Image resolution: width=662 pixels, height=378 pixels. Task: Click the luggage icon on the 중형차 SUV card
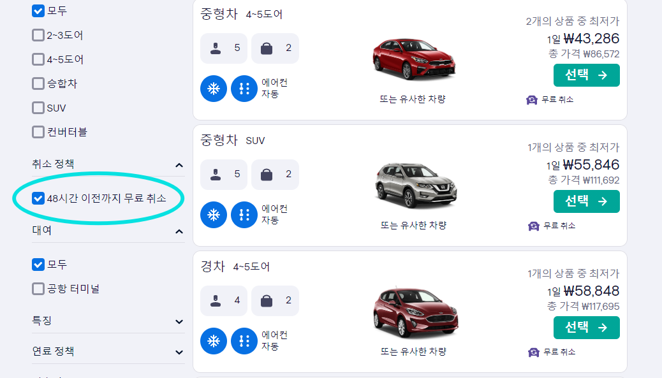point(267,174)
